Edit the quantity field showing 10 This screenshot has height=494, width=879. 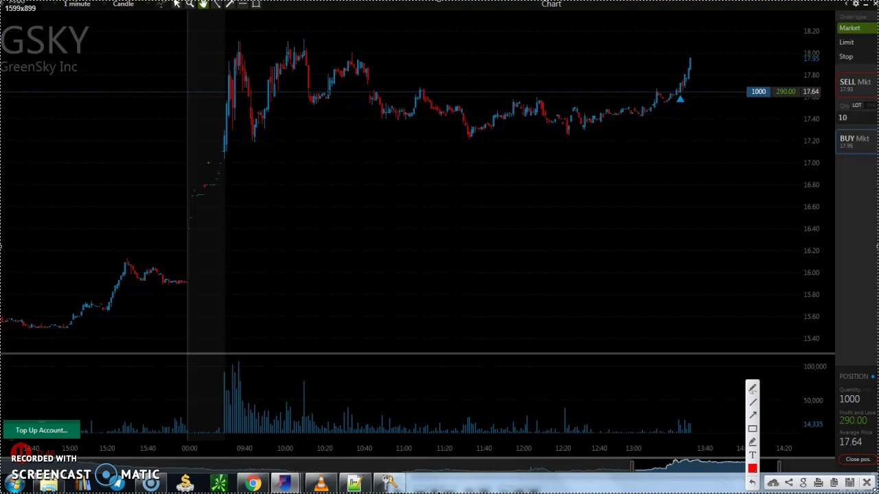(857, 117)
